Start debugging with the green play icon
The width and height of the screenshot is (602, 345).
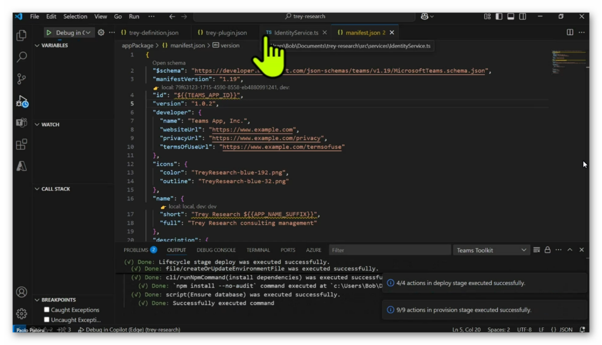pyautogui.click(x=49, y=33)
